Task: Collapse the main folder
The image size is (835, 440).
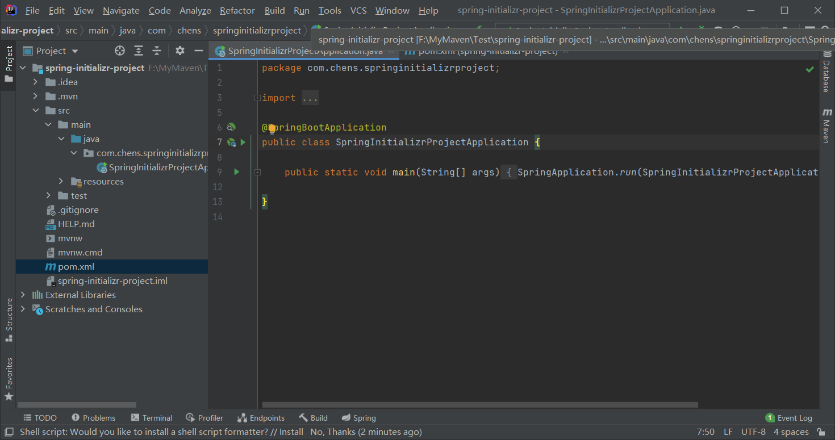Action: coord(48,124)
